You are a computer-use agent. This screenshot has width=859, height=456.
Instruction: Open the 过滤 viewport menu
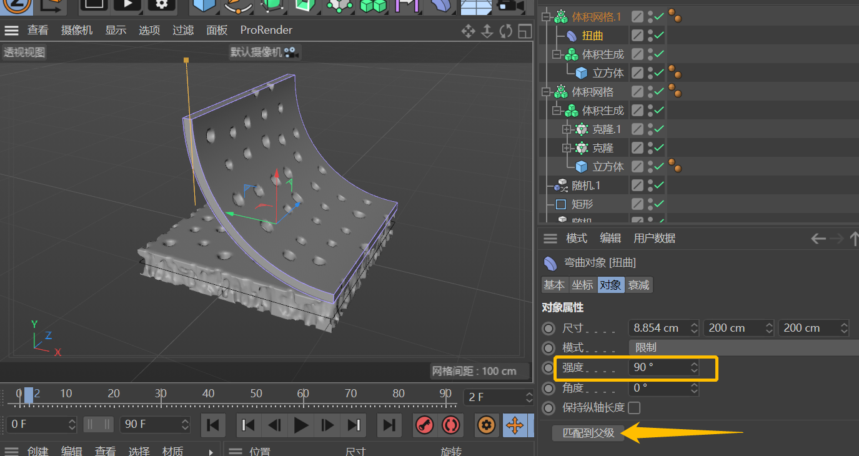point(183,30)
